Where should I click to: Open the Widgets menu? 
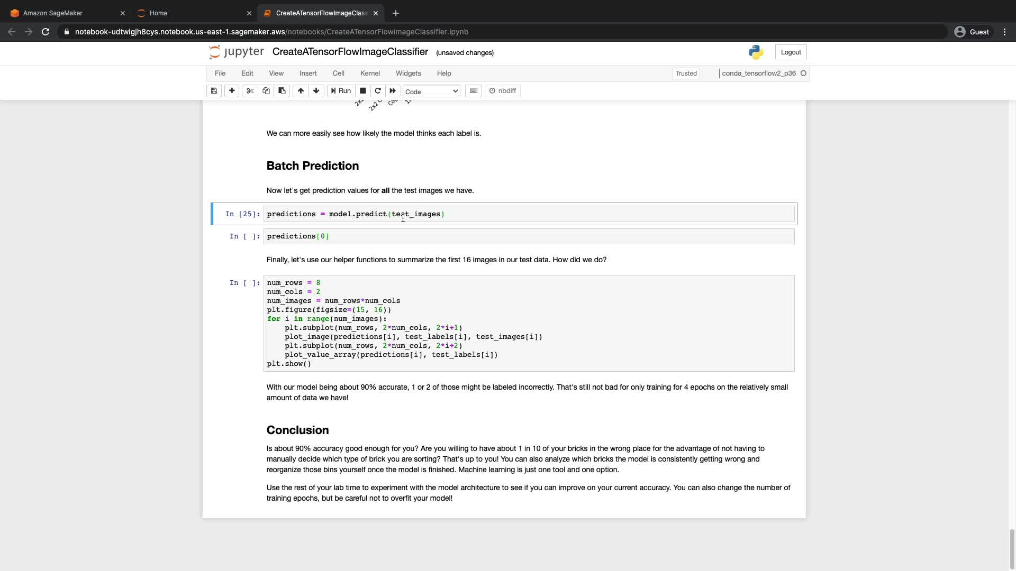pos(408,73)
